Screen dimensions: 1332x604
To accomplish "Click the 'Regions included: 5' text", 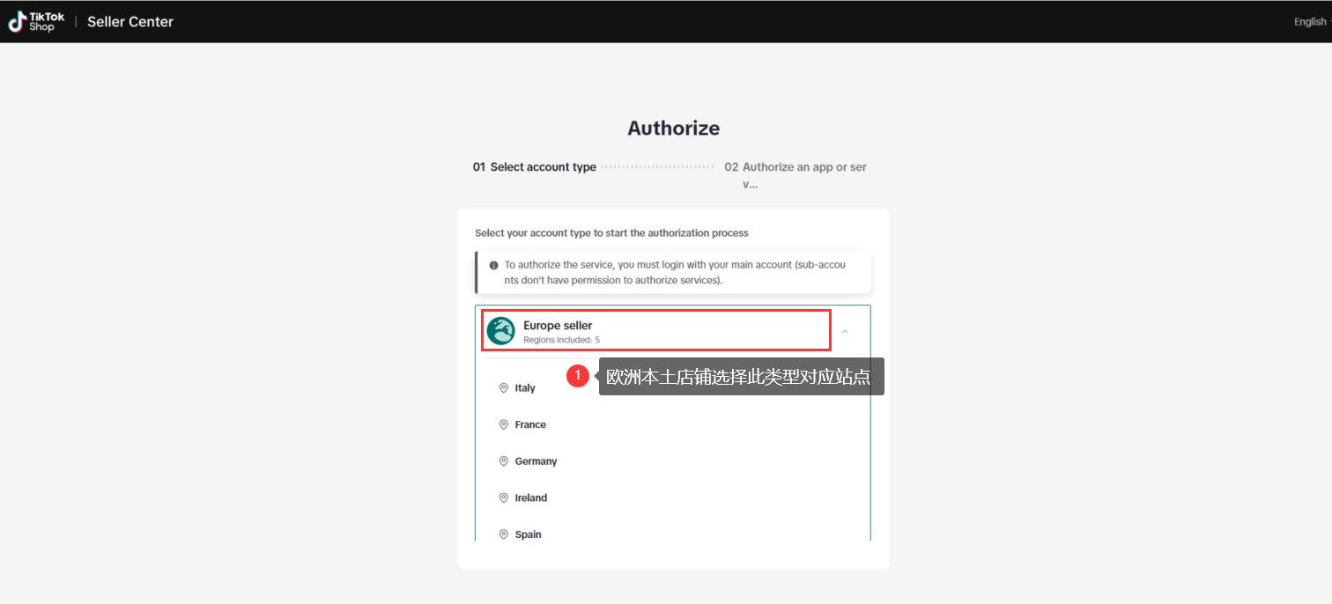I will point(561,339).
